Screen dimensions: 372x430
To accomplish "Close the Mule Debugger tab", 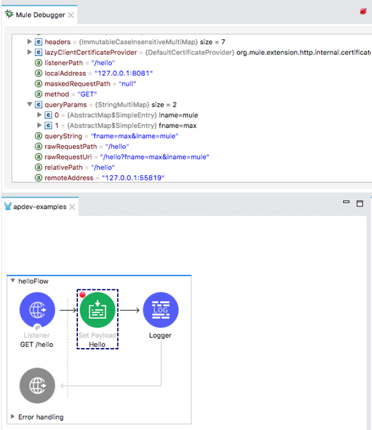I will tap(71, 15).
